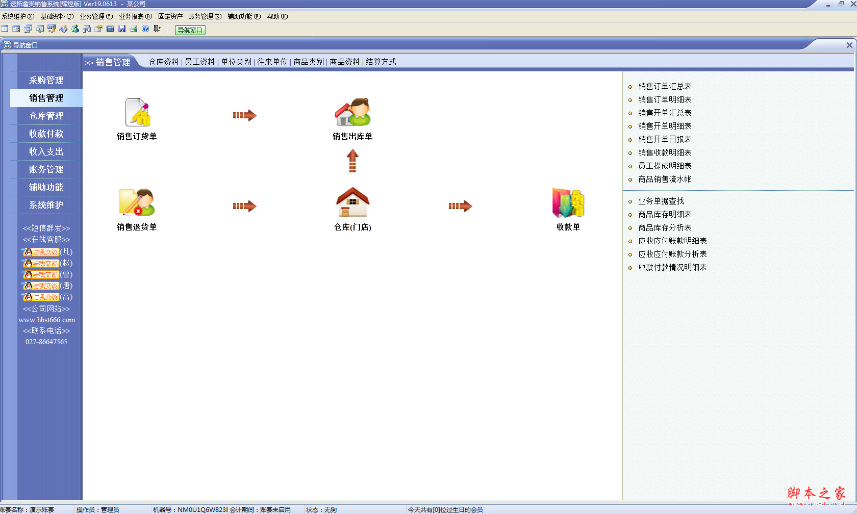857x514 pixels.
Task: Click the folder with pencil toolbar icon
Action: click(x=98, y=29)
